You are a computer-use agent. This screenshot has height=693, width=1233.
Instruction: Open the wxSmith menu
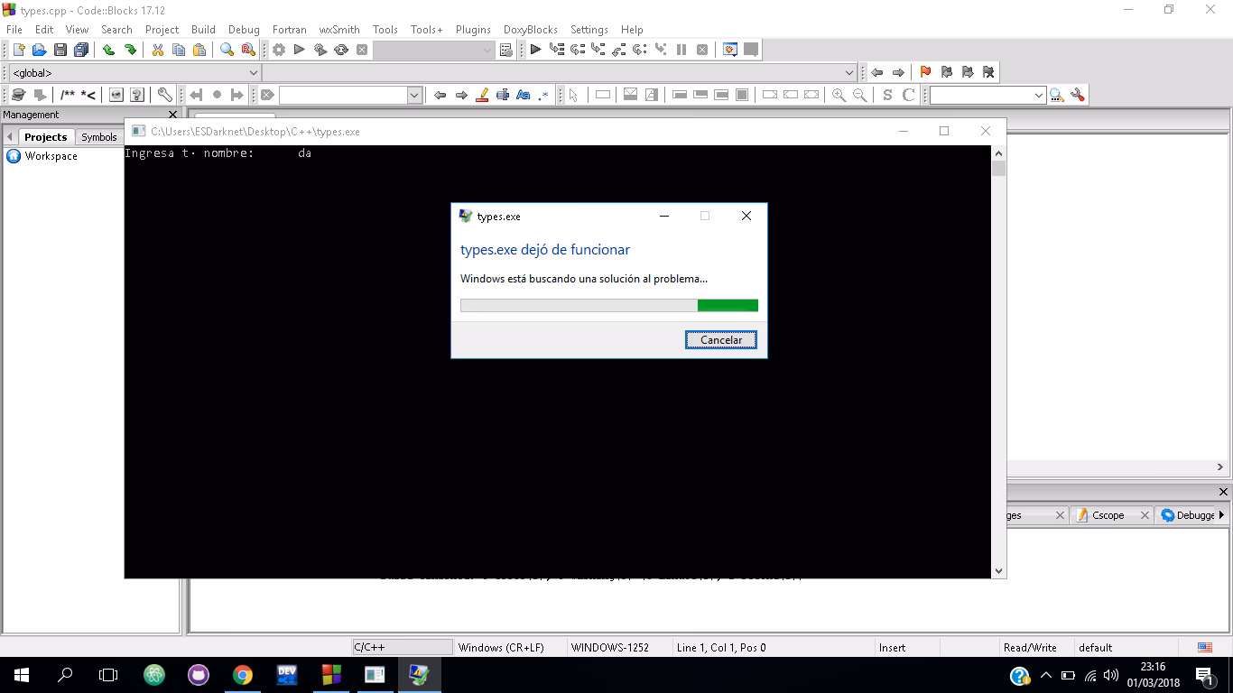(339, 30)
